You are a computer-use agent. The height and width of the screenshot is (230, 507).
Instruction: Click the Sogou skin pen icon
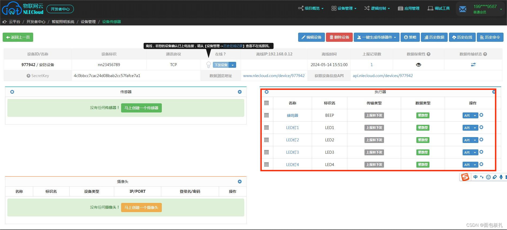(495, 177)
